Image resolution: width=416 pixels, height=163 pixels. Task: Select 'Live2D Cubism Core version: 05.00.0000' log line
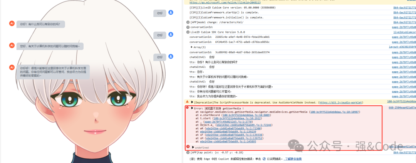(x=232, y=7)
